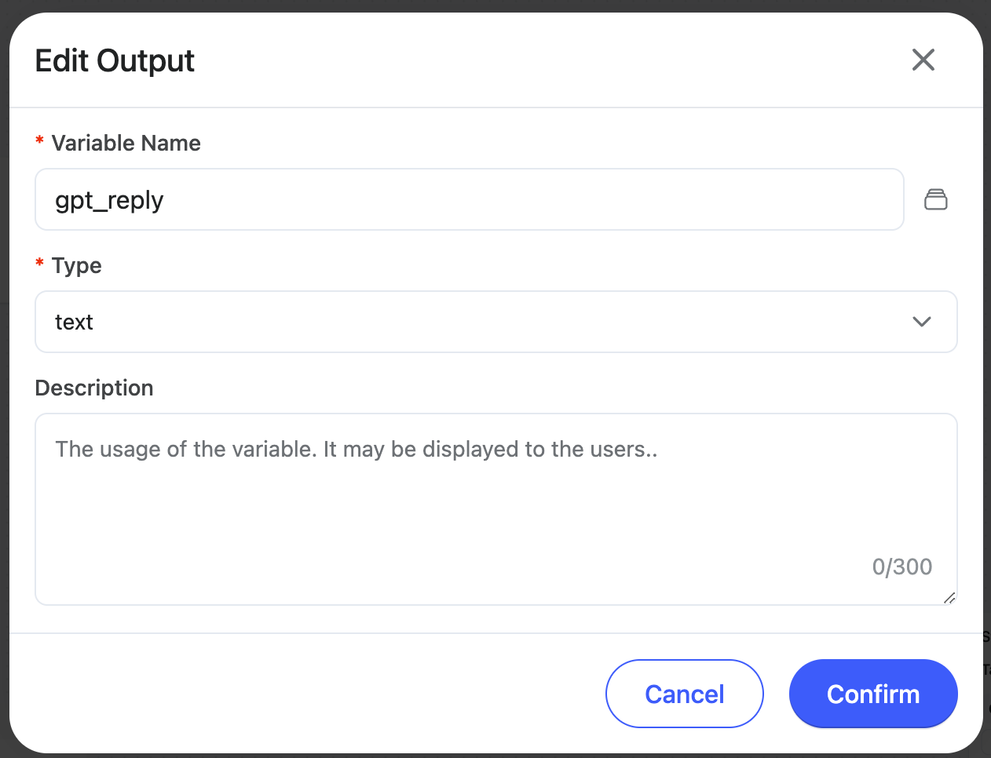Grab the textarea resize handle icon
991x758 pixels.
click(949, 598)
